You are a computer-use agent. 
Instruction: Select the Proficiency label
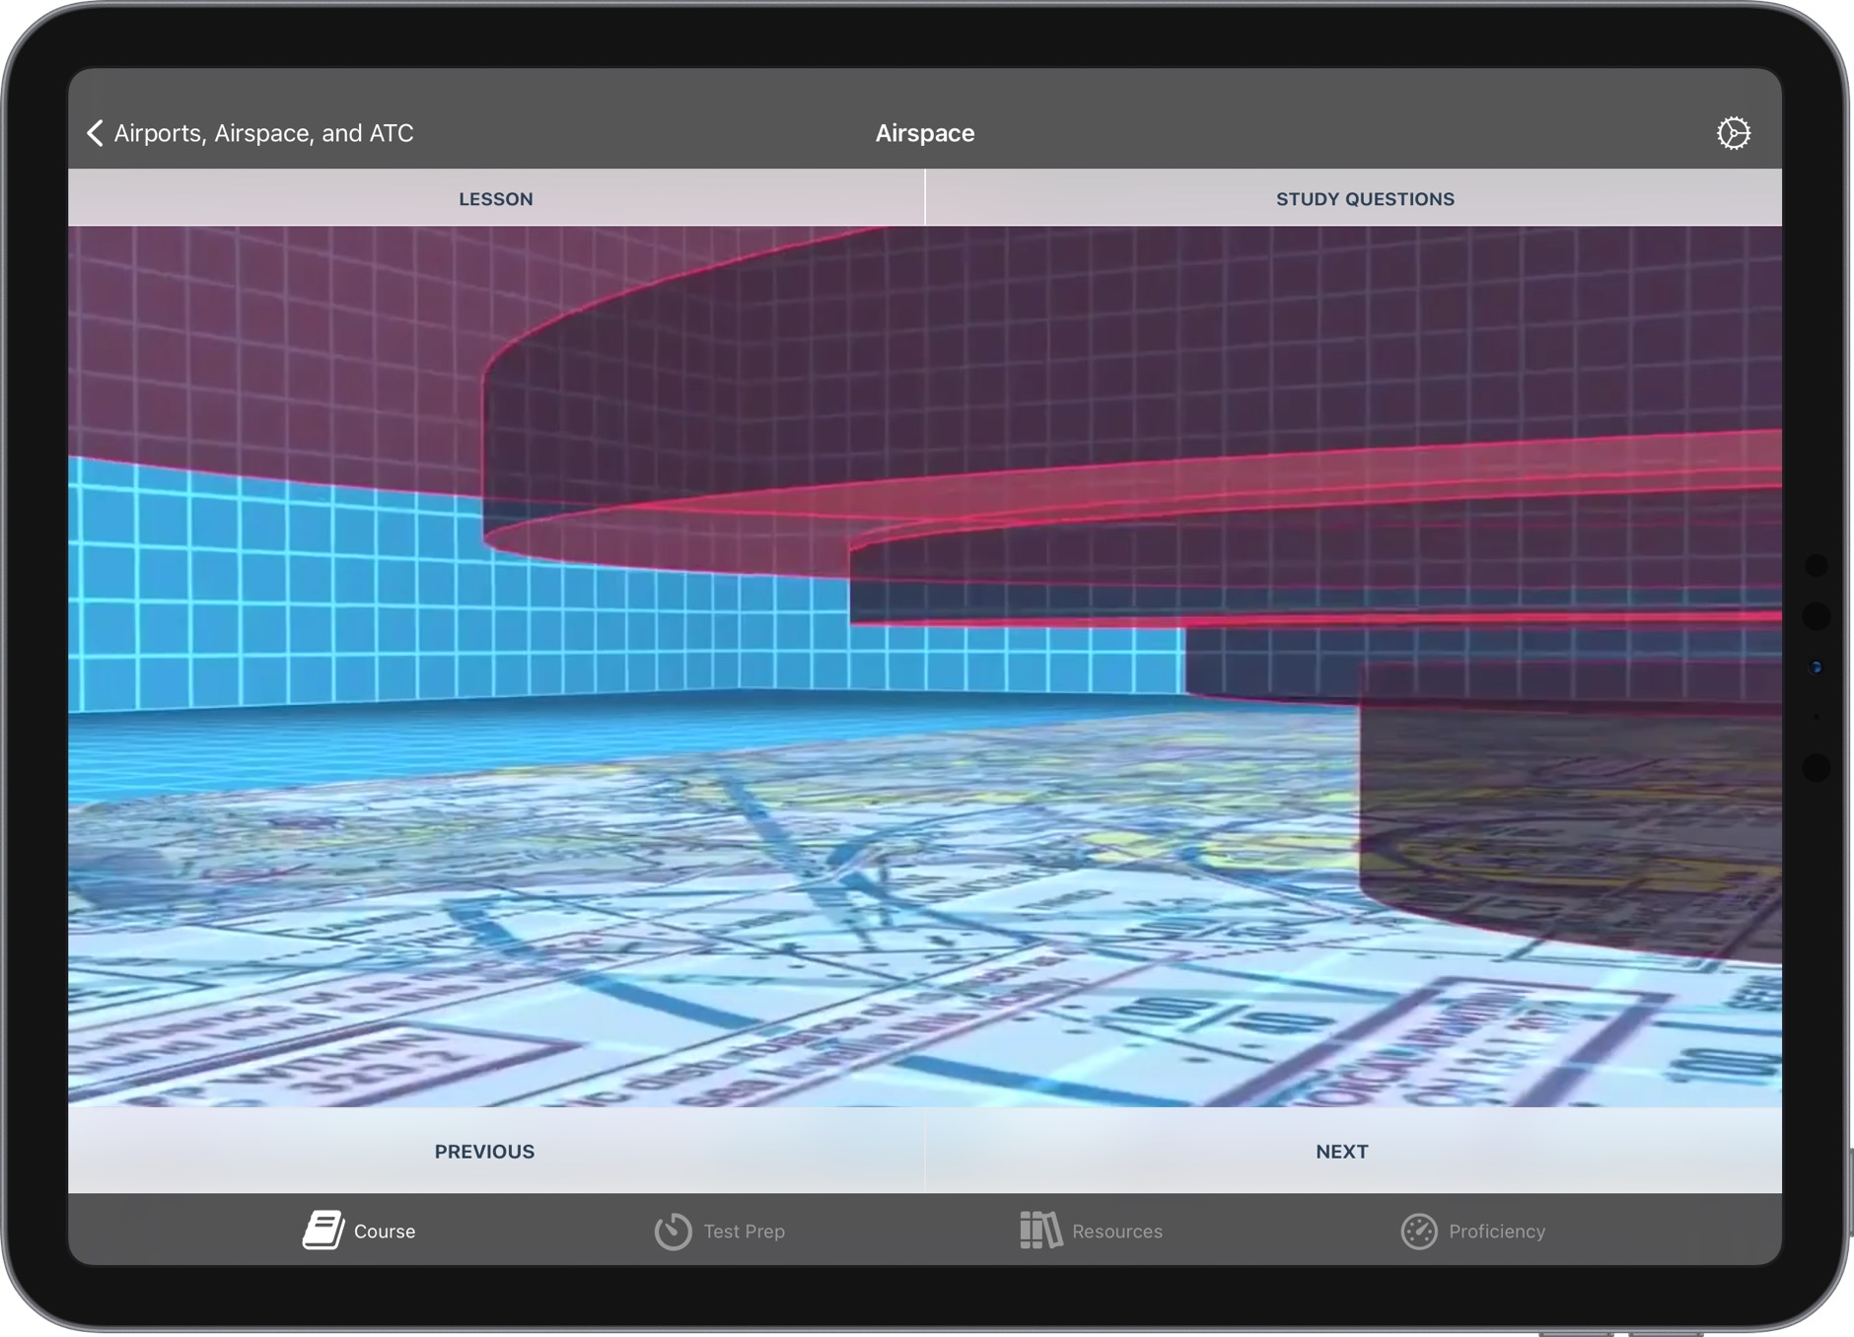pyautogui.click(x=1496, y=1231)
